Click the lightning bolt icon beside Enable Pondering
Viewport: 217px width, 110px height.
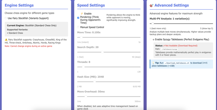pyautogui.click(x=82, y=14)
